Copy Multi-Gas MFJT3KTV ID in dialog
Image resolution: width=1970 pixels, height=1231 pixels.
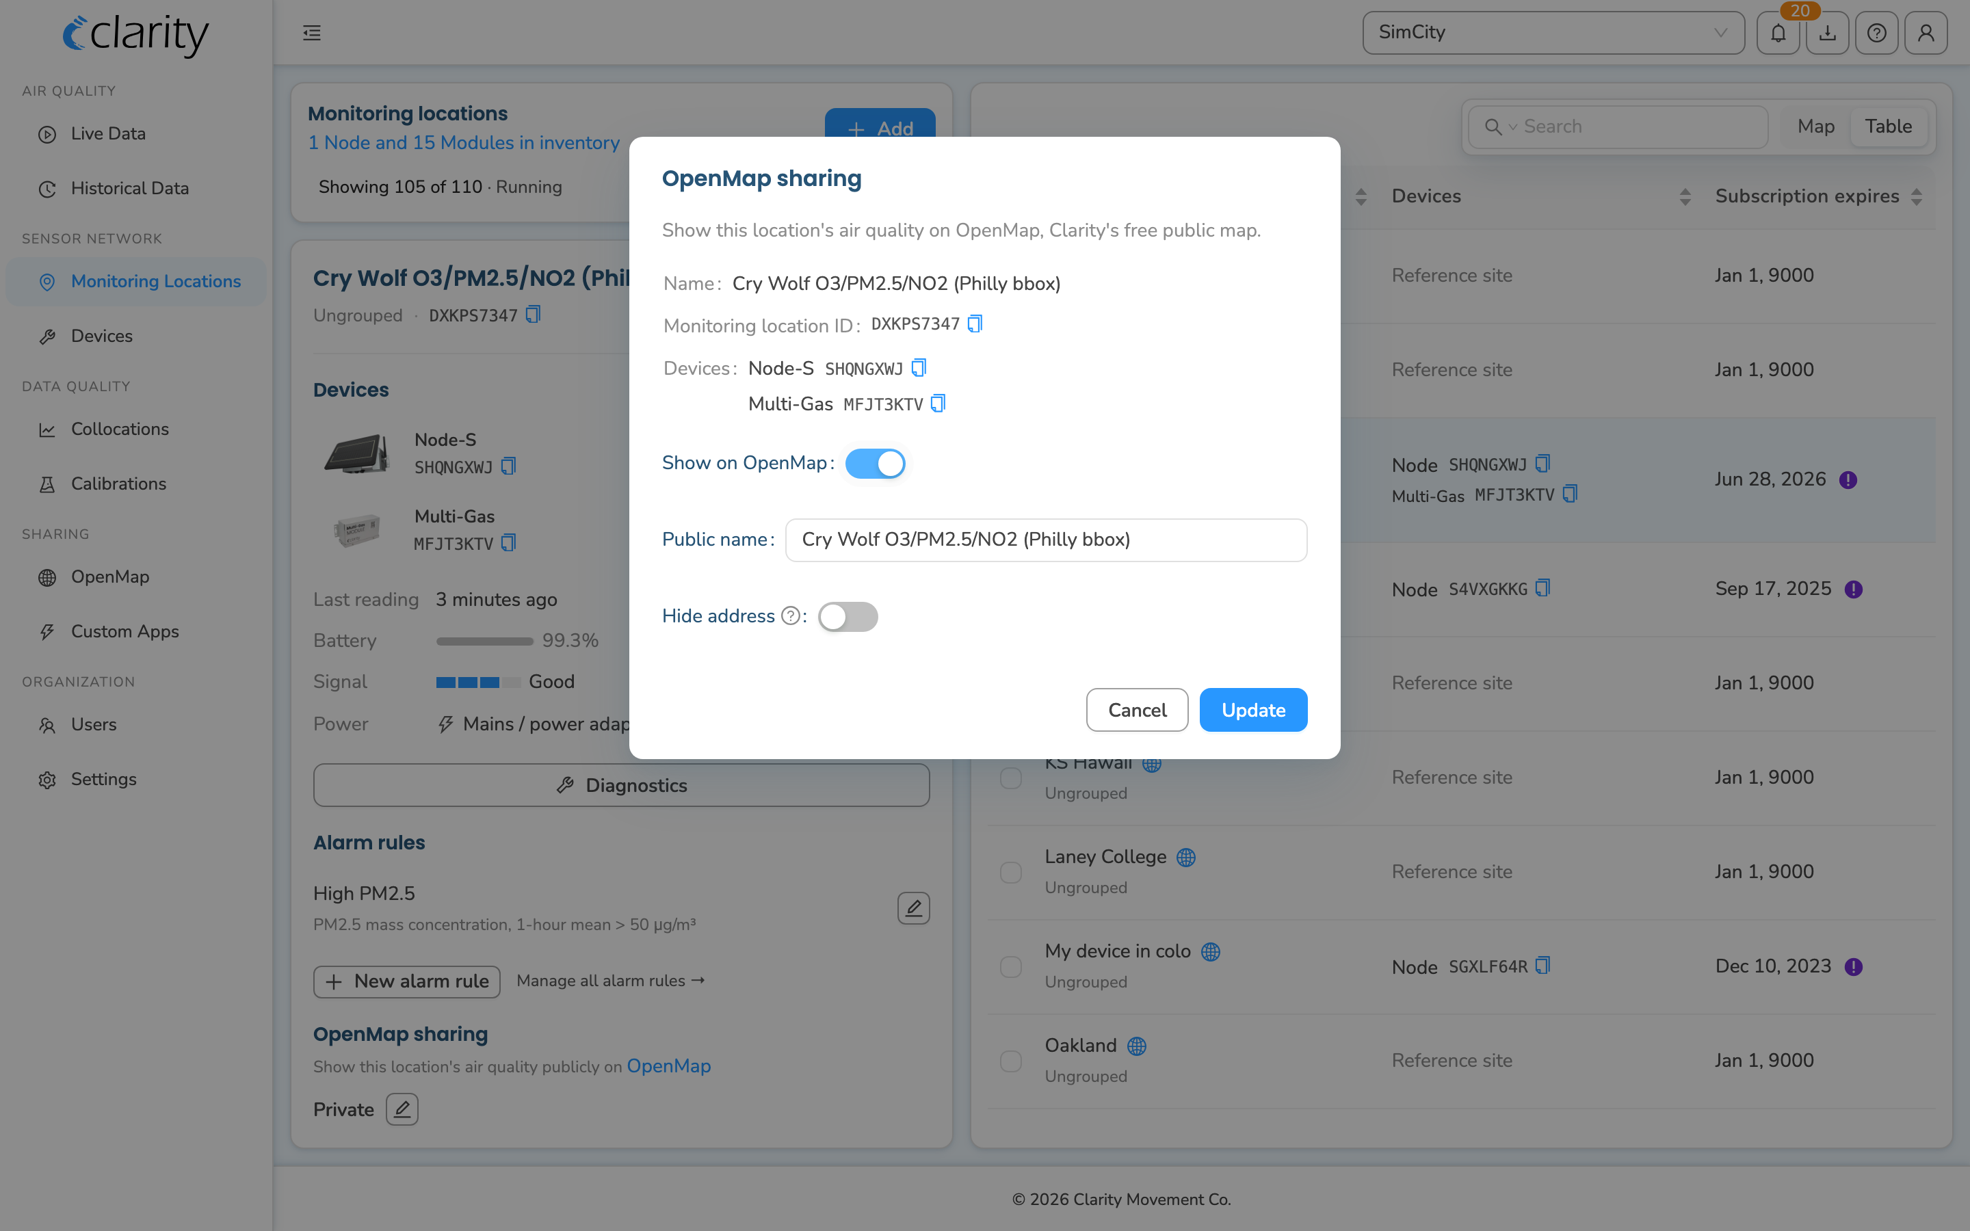(x=938, y=403)
